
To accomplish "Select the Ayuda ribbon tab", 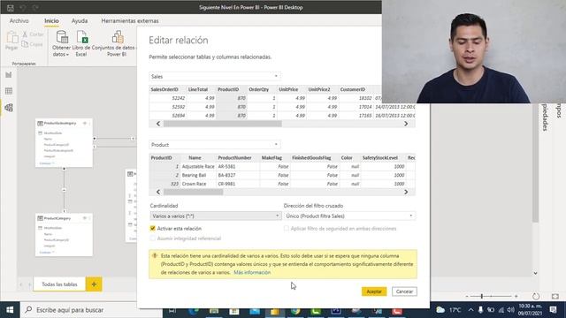I will point(80,21).
